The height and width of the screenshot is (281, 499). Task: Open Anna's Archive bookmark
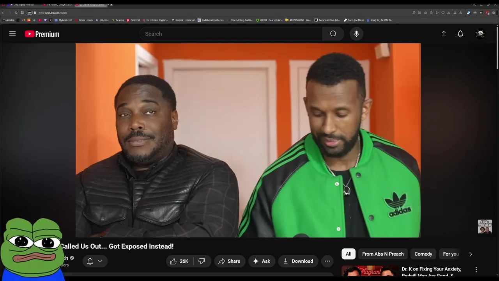tap(327, 20)
